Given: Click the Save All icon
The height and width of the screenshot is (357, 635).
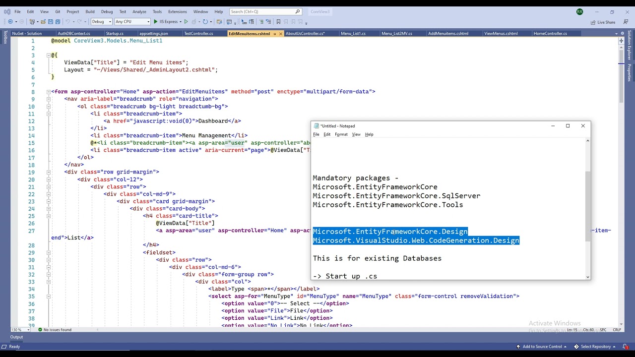Looking at the screenshot, I should click(58, 22).
